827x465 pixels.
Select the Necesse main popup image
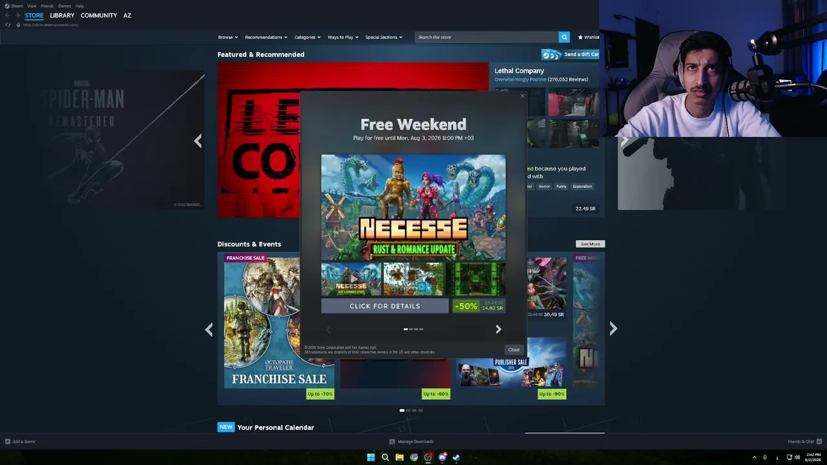[x=413, y=207]
